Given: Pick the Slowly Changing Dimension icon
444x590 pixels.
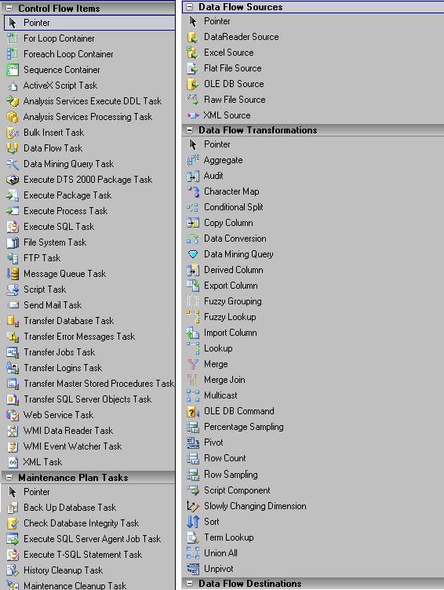Looking at the screenshot, I should click(x=193, y=506).
